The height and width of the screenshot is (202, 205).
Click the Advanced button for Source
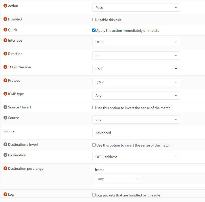103,133
